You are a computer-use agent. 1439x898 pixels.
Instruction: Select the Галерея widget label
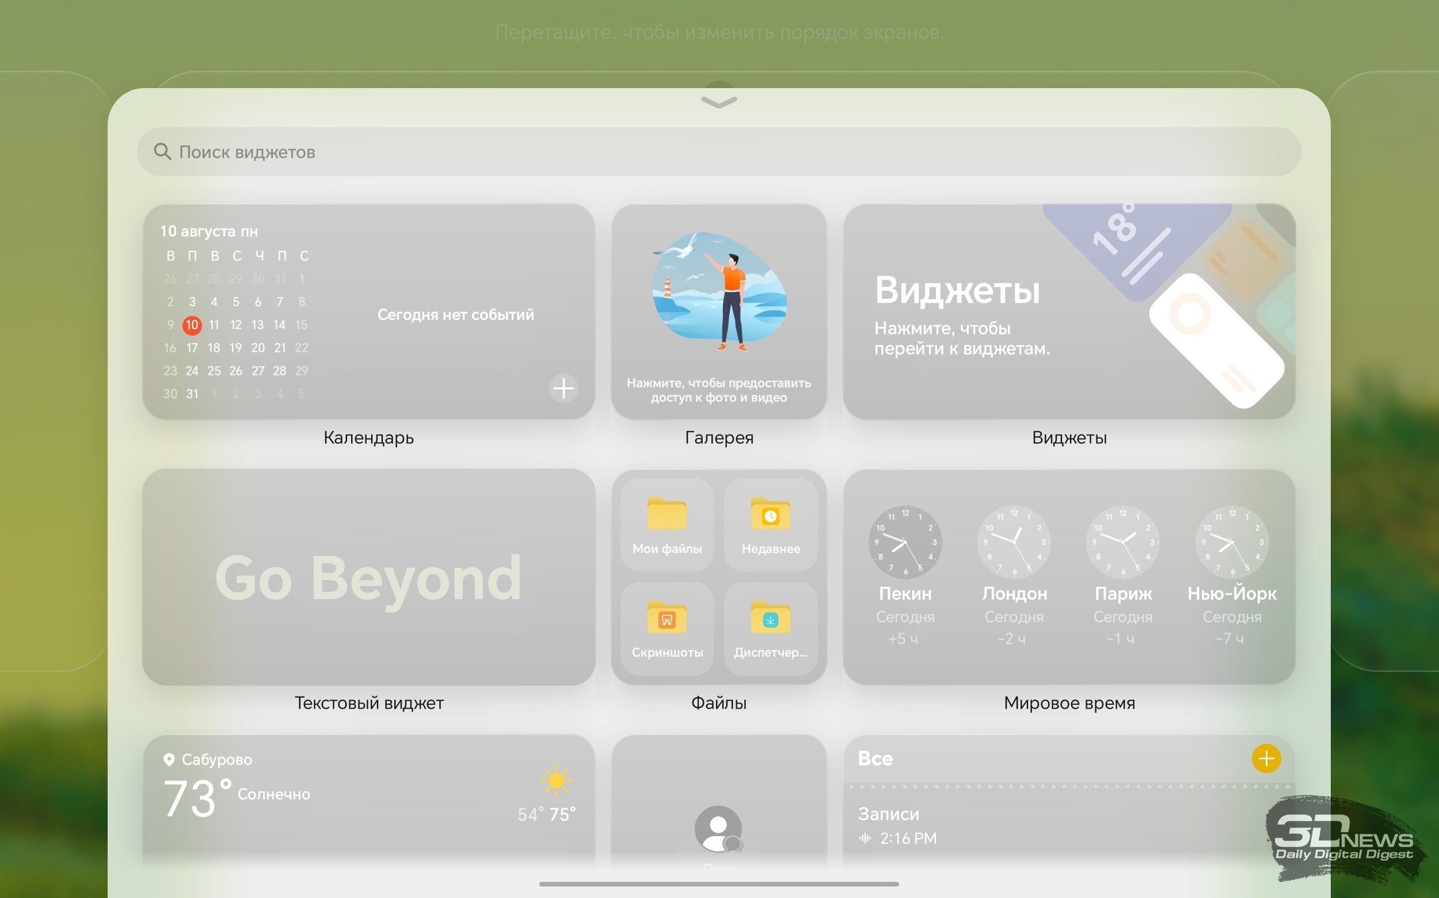pyautogui.click(x=718, y=437)
